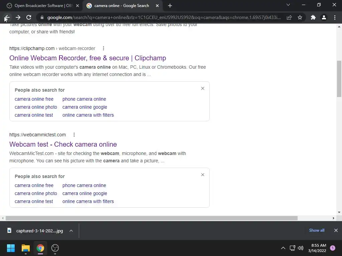This screenshot has width=342, height=256.
Task: Search camera online free under Clipchamp result
Action: point(34,99)
